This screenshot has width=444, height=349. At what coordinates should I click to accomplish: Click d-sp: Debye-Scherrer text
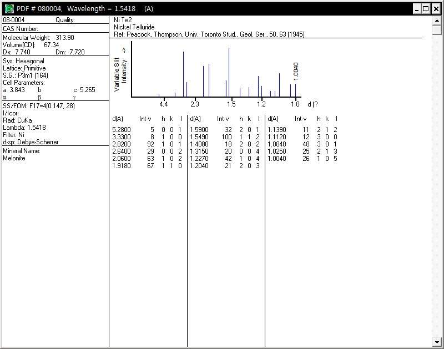(31, 142)
